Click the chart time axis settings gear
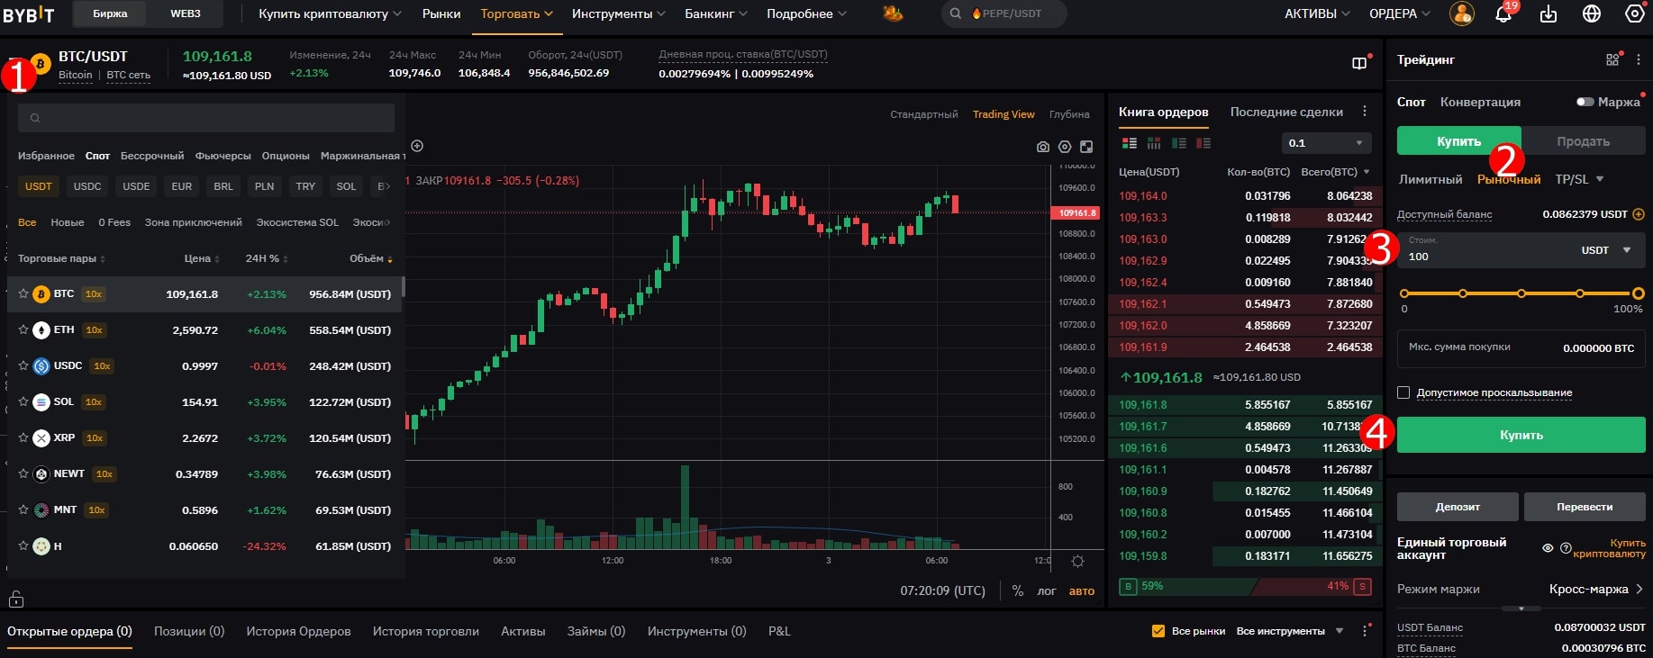This screenshot has width=1653, height=658. (x=1077, y=561)
